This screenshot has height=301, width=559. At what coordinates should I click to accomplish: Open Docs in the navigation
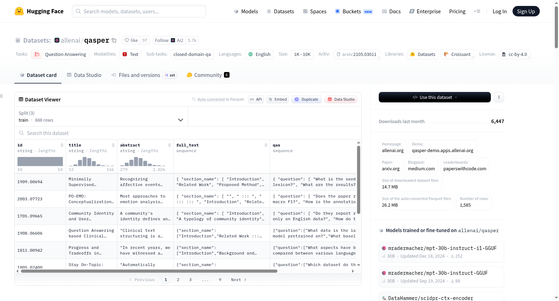391,11
